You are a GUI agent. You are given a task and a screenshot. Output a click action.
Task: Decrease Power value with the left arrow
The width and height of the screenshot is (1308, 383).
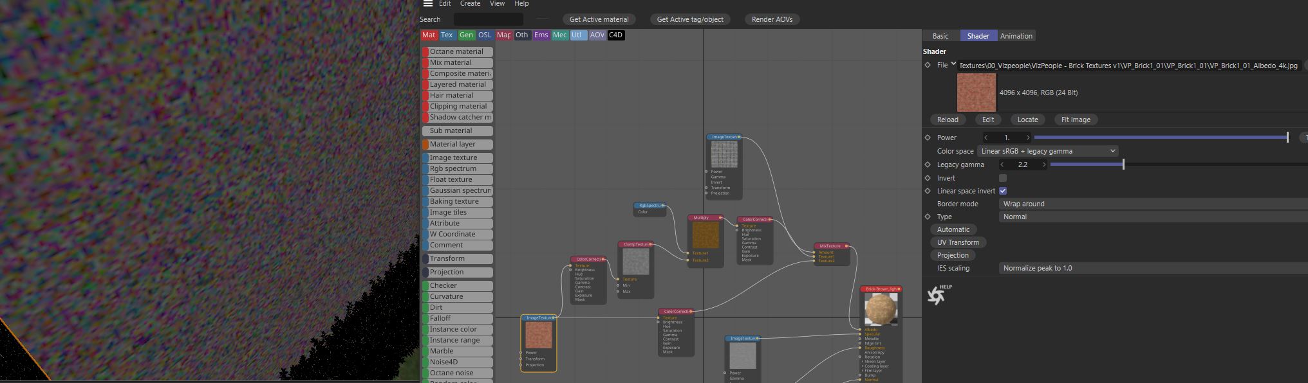click(x=986, y=138)
